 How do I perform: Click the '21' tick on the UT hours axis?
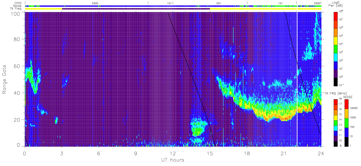(x=284, y=153)
